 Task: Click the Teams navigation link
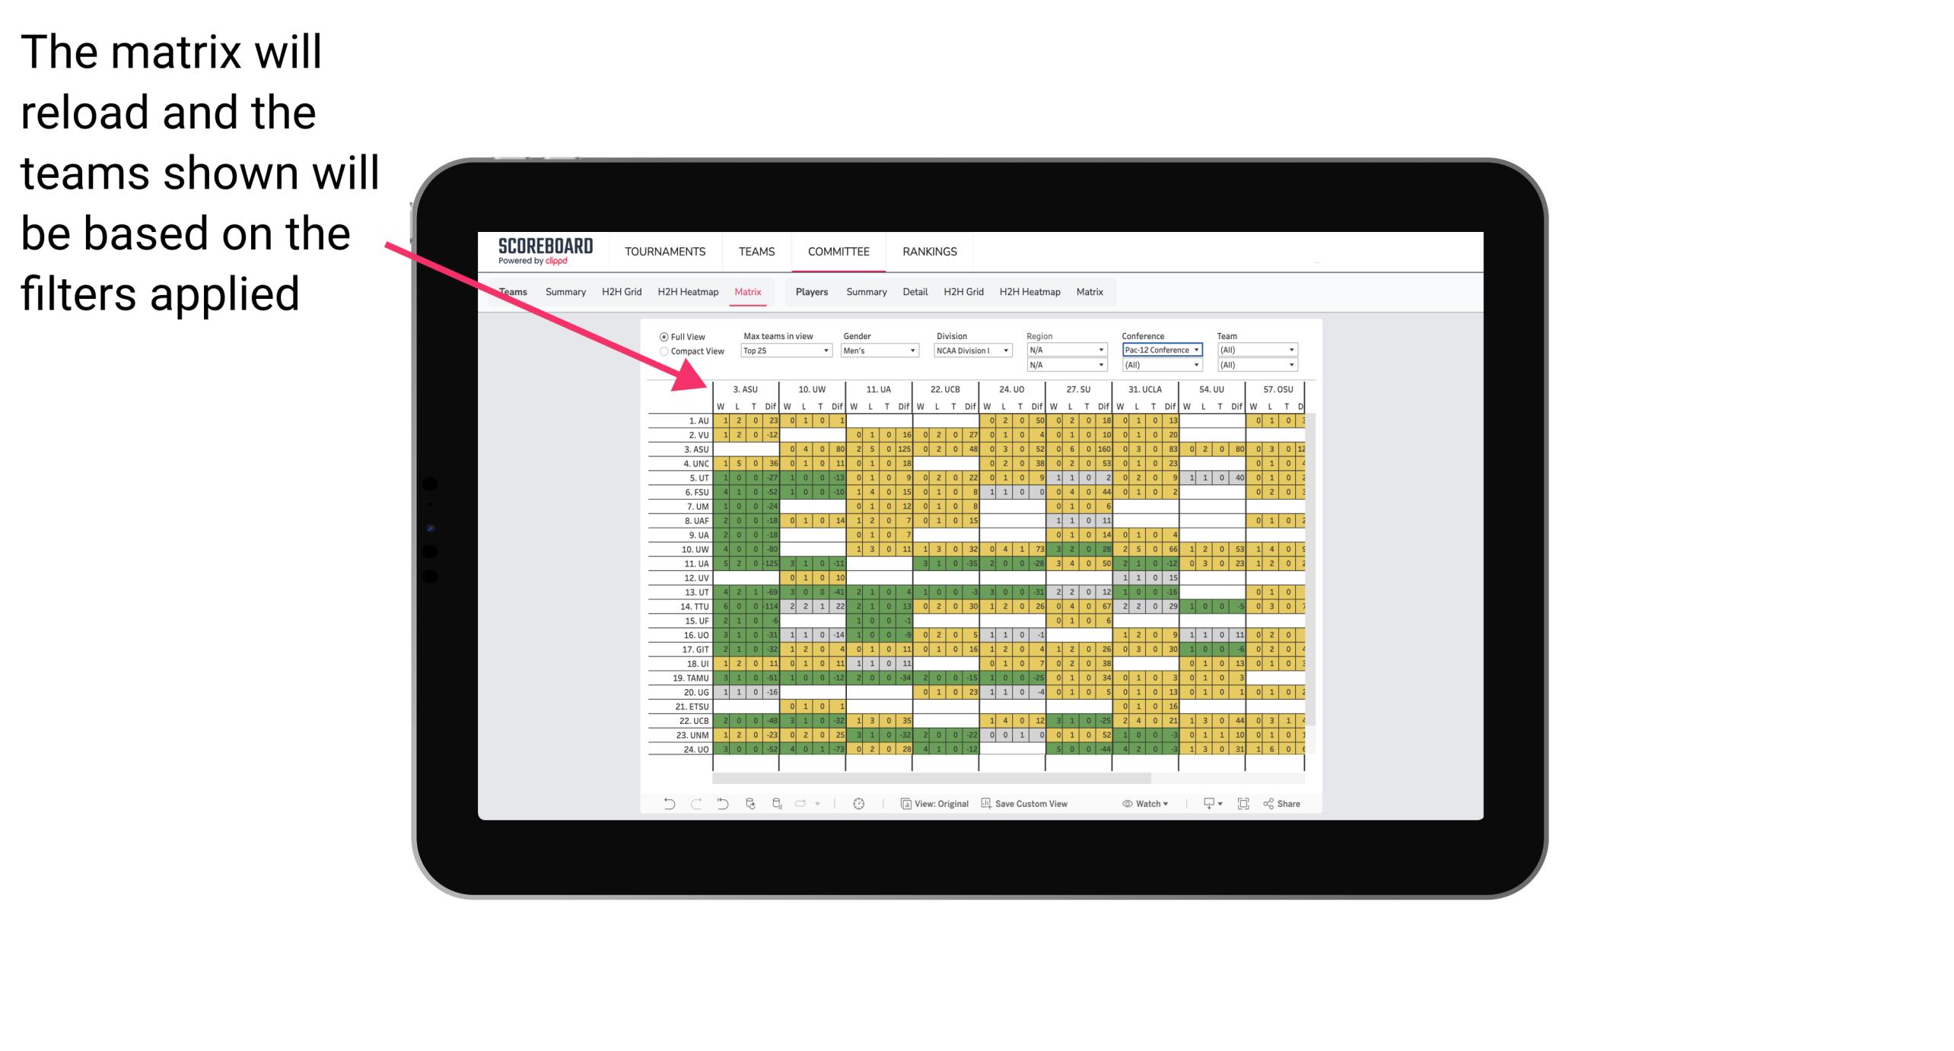755,251
